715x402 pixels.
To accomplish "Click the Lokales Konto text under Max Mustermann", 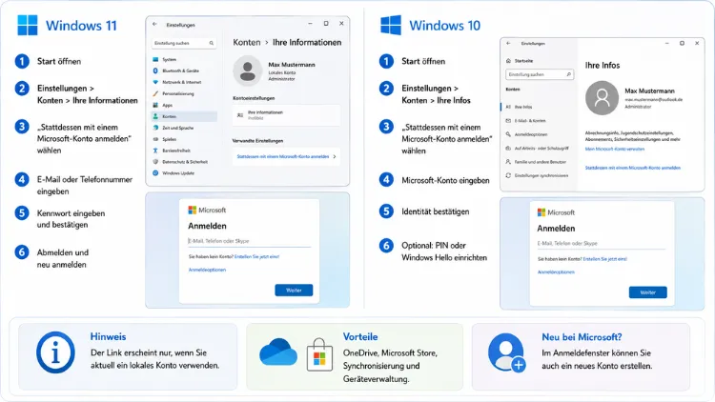I will (x=282, y=72).
